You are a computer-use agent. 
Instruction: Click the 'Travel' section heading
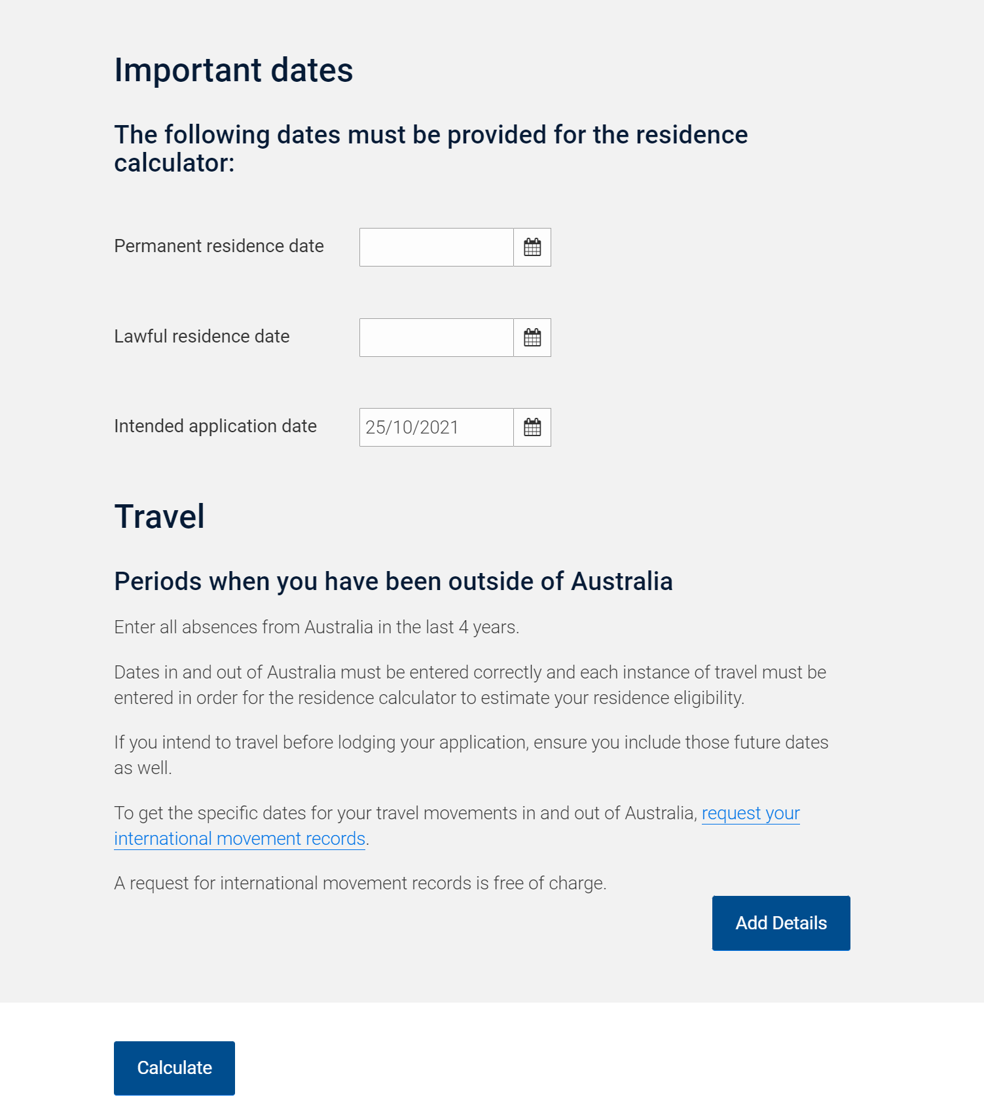click(x=159, y=517)
